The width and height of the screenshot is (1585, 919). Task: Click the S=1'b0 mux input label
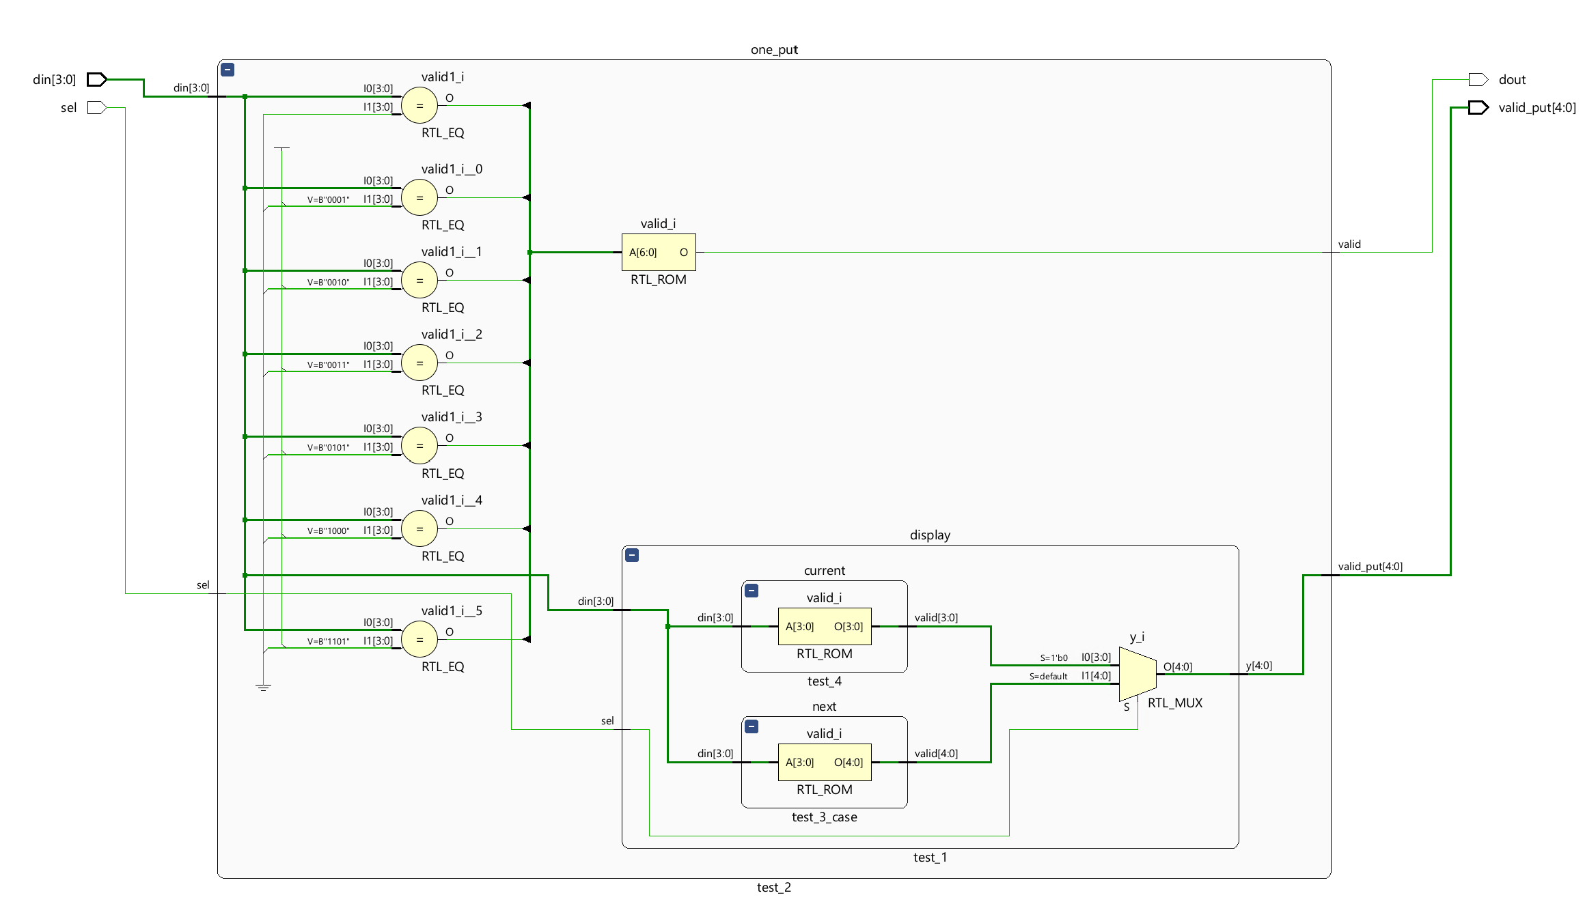1053,658
